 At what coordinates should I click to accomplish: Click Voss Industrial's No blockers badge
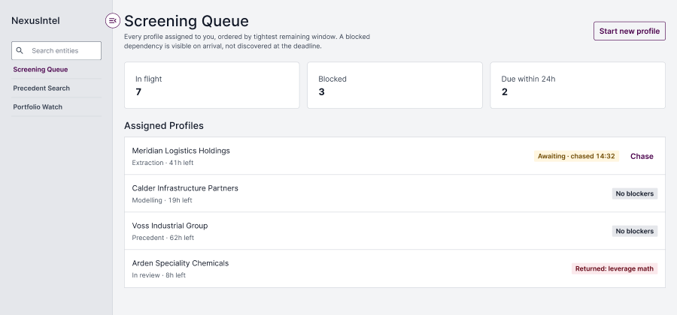pyautogui.click(x=635, y=231)
